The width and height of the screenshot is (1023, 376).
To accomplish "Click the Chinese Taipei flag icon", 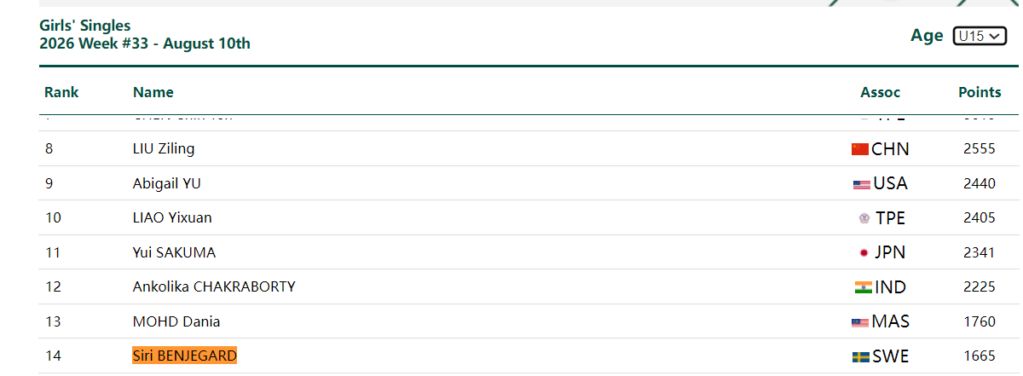I will tap(864, 218).
